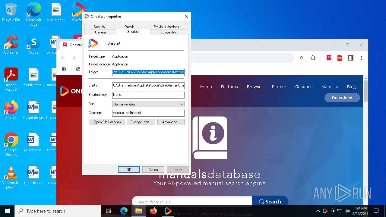
Task: Click the Shortcut key field
Action: click(148, 95)
